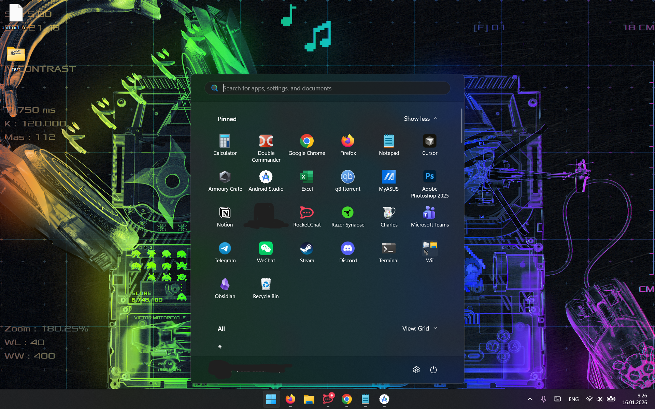Open Discord
Viewport: 655px width, 409px height.
tap(348, 252)
